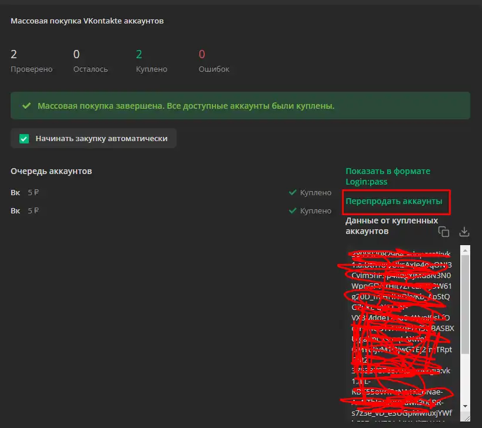Image resolution: width=482 pixels, height=428 pixels.
Task: Select first Вк account in queue
Action: tap(15, 192)
